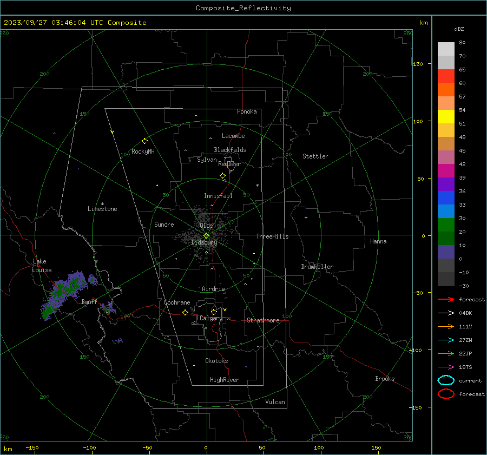Click the Ponoka label
This screenshot has height=455, width=487.
247,111
